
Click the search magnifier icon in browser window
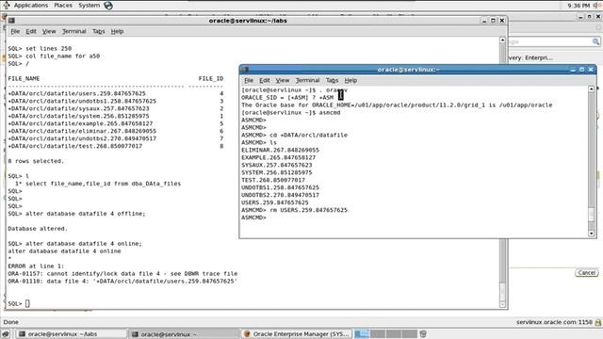595,41
